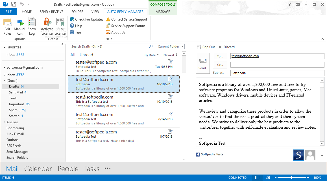Open navigation options ellipsis
The image size is (327, 181).
pos(107,168)
